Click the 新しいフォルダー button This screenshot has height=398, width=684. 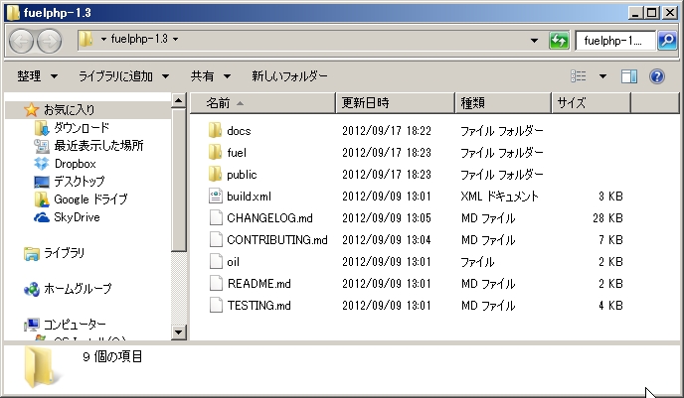point(289,76)
